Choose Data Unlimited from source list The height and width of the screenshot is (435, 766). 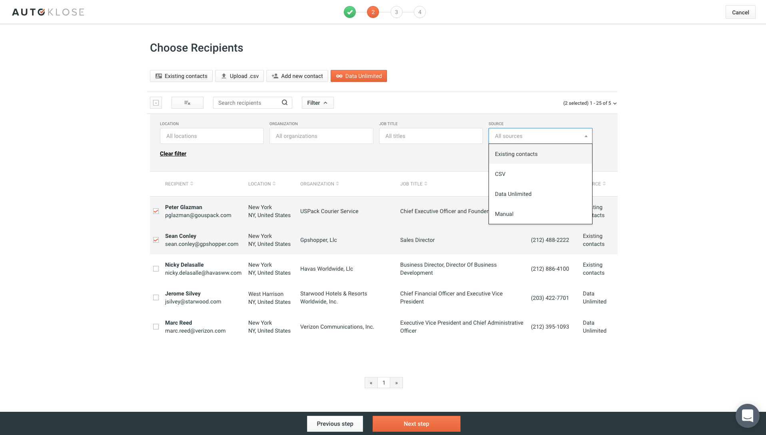tap(513, 194)
